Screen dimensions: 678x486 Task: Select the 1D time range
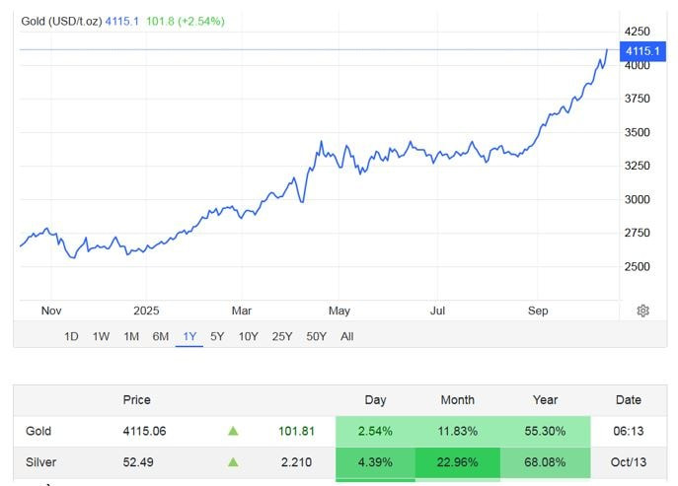click(71, 336)
